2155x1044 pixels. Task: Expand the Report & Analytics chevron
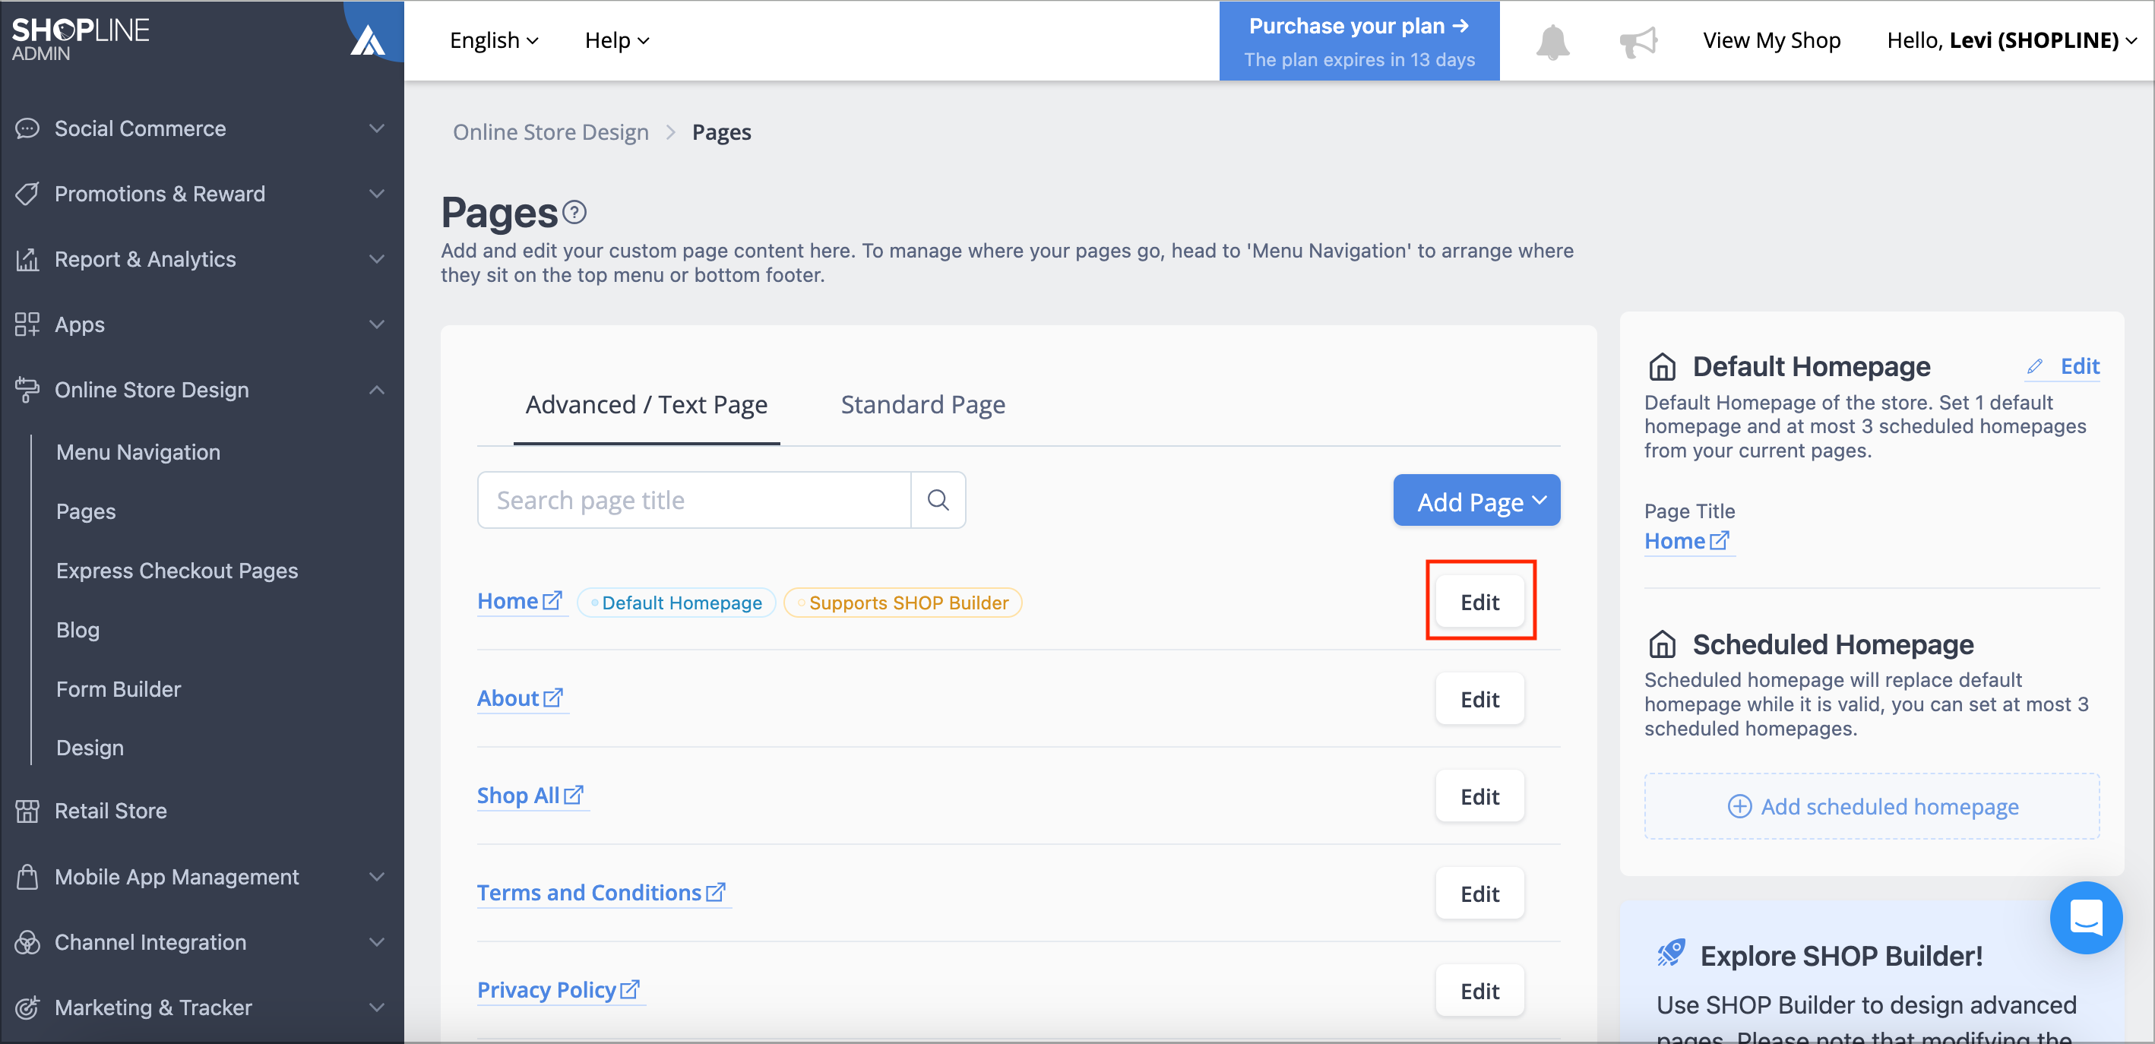[378, 259]
